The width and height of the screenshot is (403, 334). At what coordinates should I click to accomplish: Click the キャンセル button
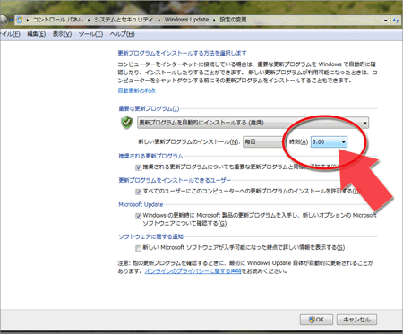tap(356, 320)
